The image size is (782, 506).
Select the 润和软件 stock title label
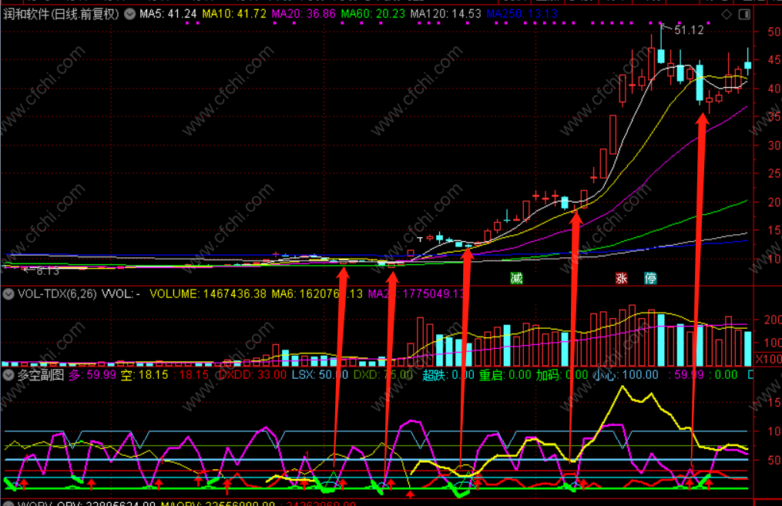[62, 14]
